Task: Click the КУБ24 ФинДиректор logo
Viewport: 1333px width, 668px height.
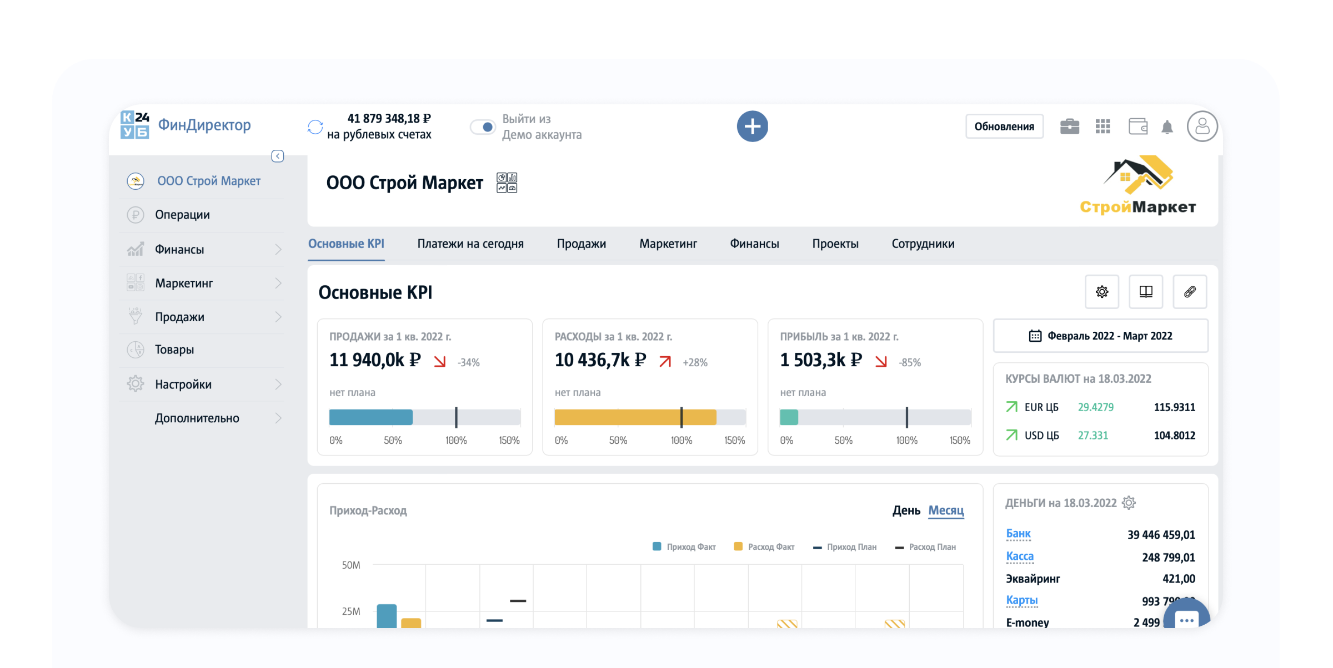Action: [186, 125]
